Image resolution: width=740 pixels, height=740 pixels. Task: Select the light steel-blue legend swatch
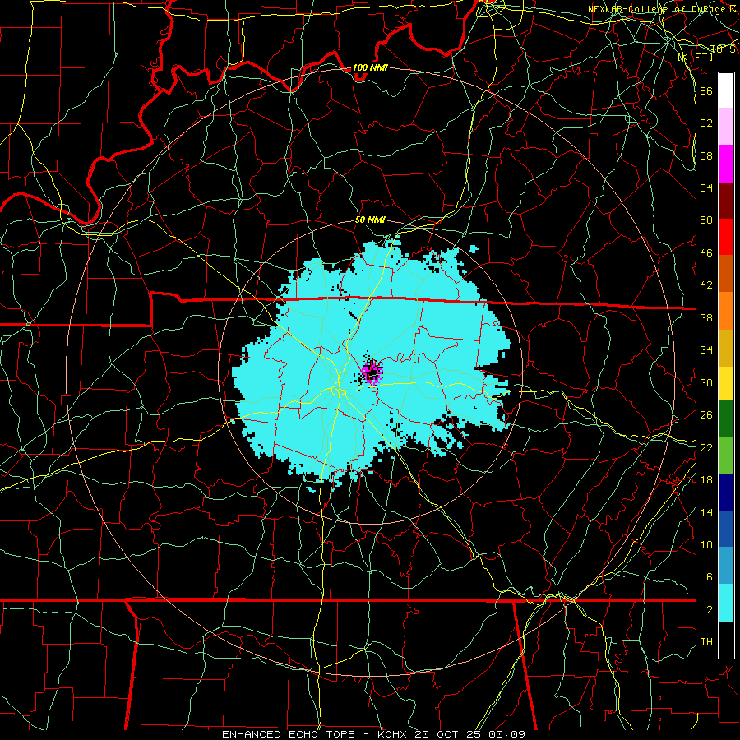(726, 566)
